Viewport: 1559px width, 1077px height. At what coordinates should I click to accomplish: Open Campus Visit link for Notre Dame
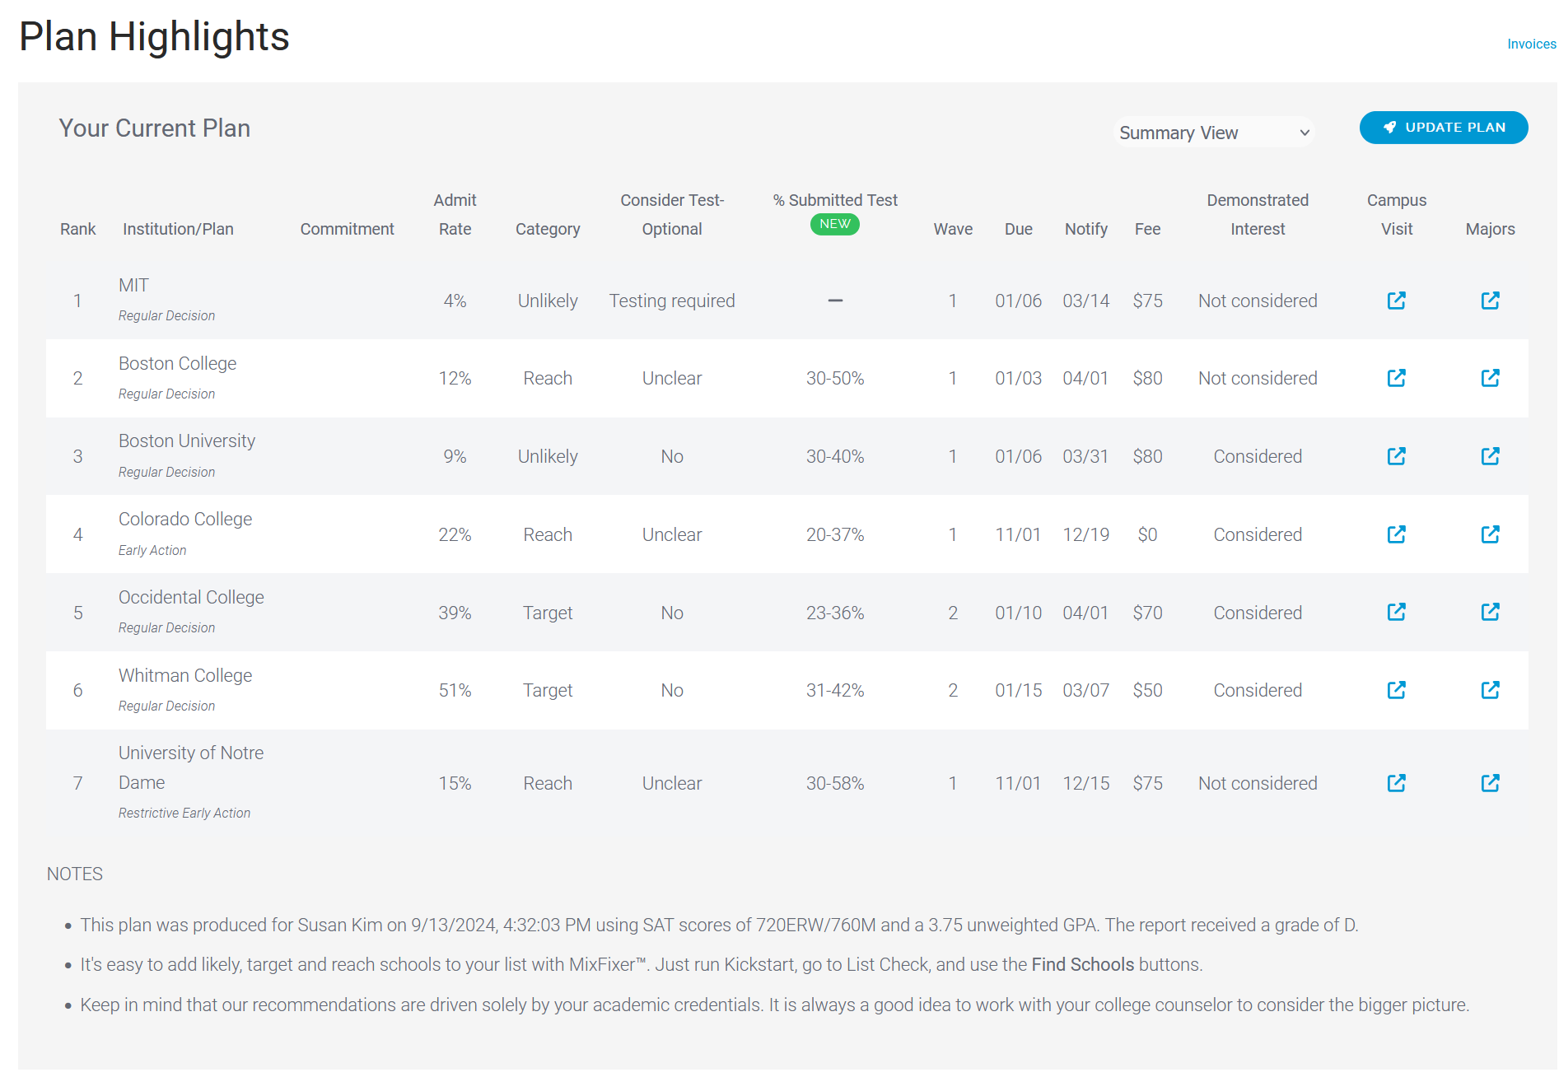pos(1396,783)
